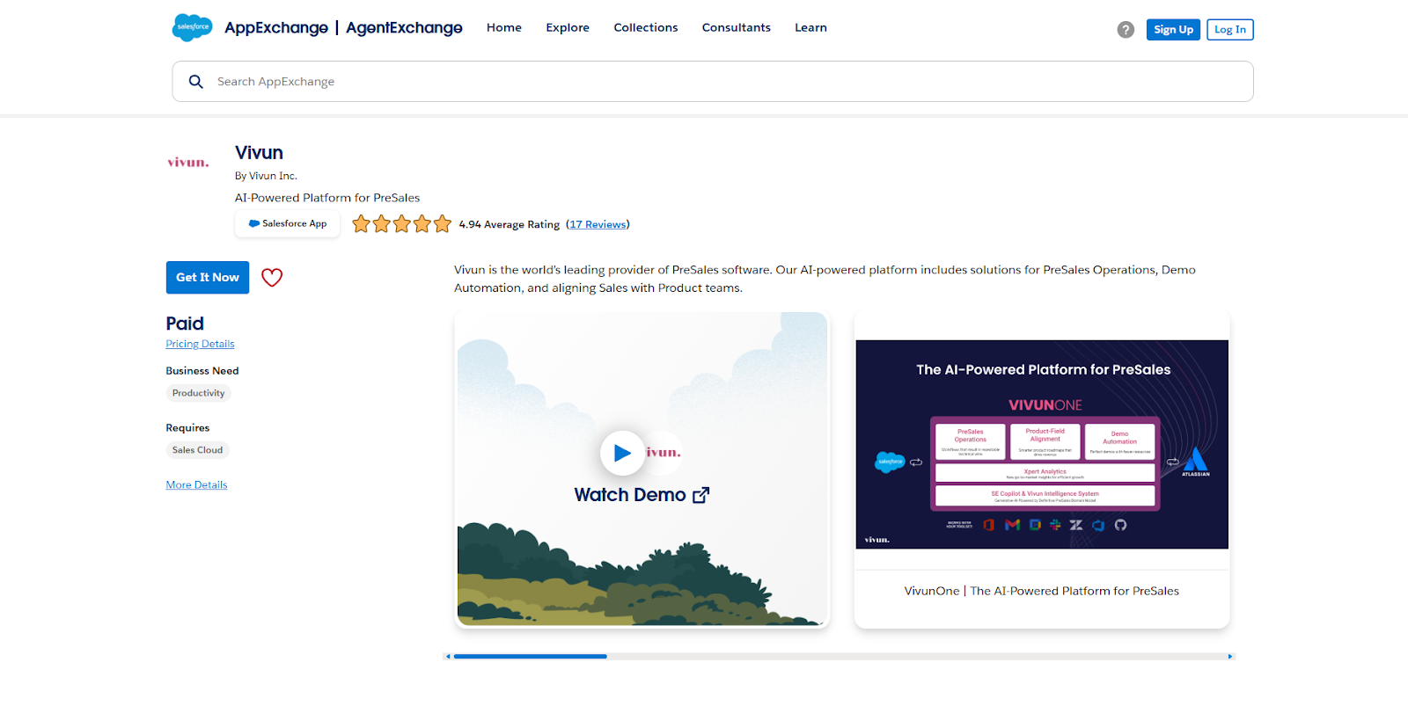Go to the Home menu item
Screen dimensions: 1408x706
coord(504,28)
